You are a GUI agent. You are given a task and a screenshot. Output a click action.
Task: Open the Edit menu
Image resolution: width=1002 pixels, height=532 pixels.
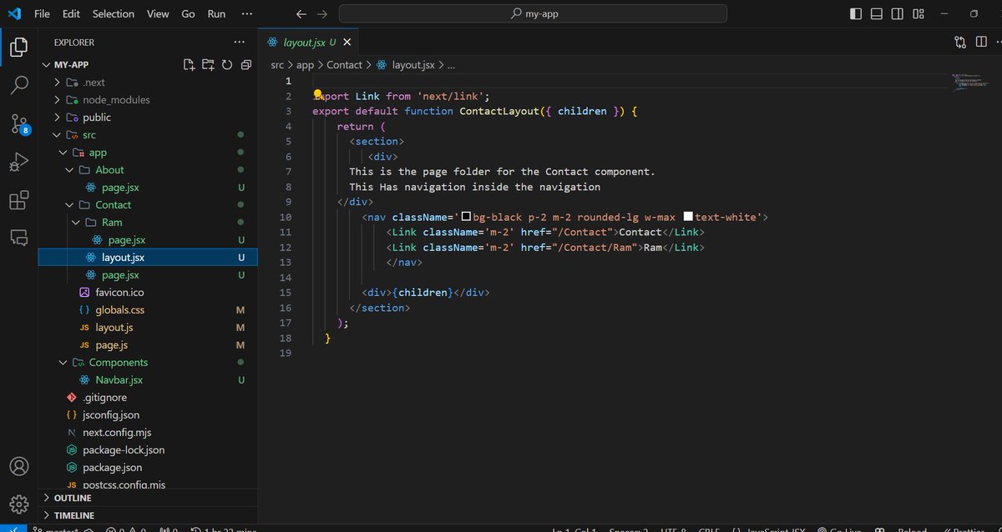pyautogui.click(x=71, y=14)
